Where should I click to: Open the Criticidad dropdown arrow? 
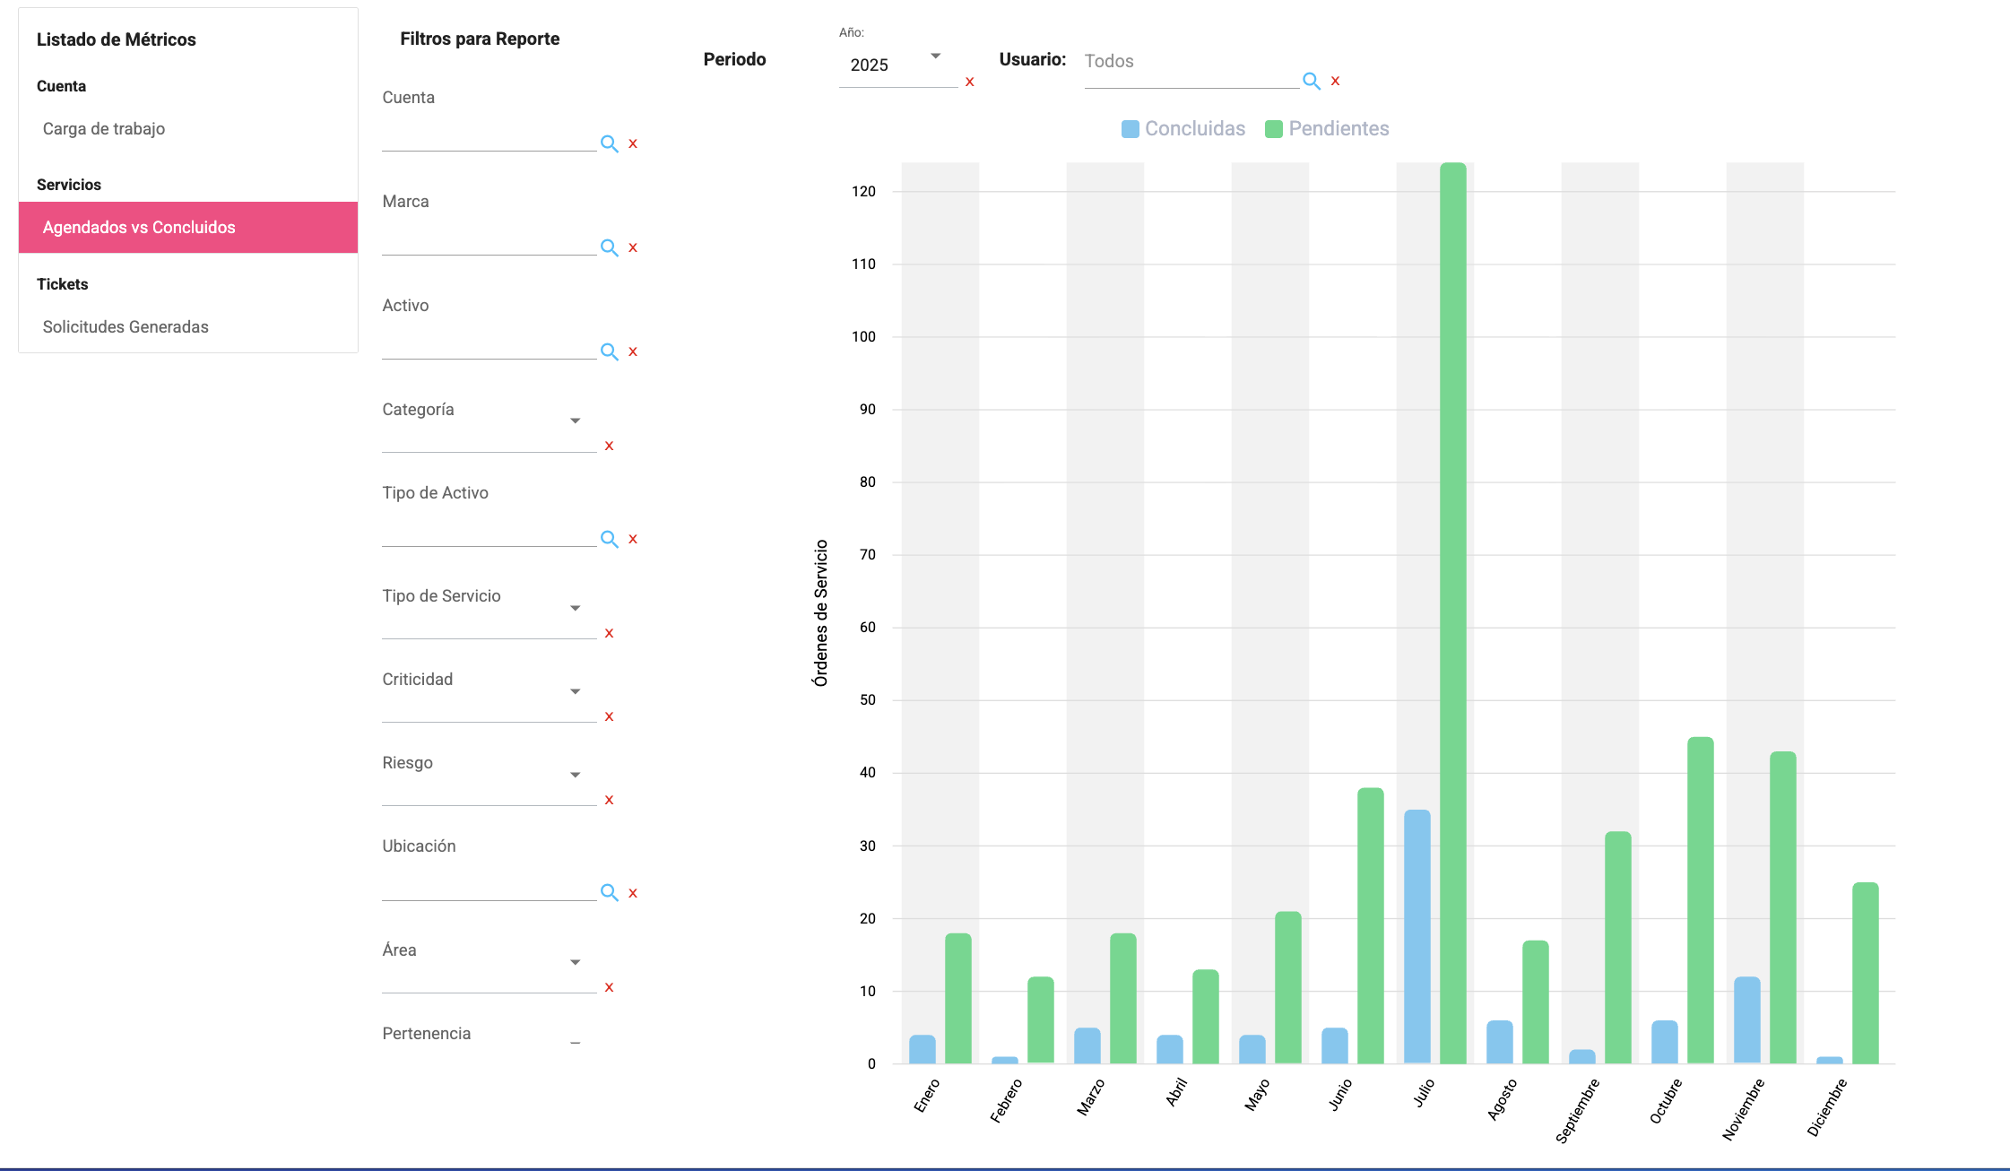point(575,691)
